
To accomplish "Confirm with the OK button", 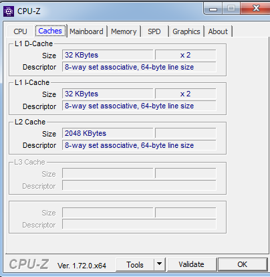I will coord(243,264).
